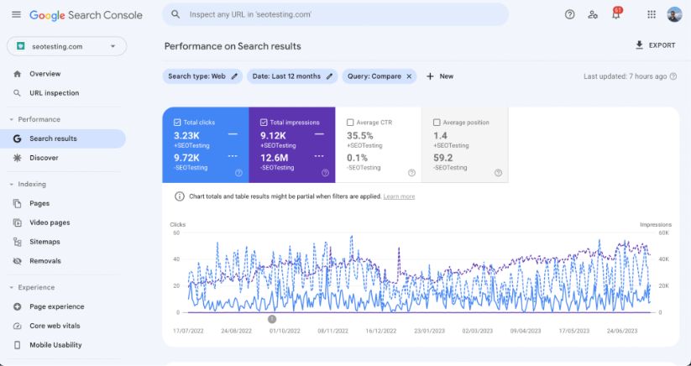Screen dimensions: 691x366
Task: Click the Learn more link
Action: [399, 196]
